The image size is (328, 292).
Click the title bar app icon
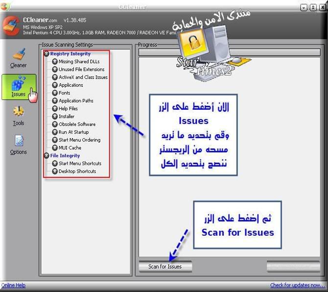pyautogui.click(x=4, y=7)
